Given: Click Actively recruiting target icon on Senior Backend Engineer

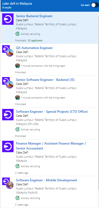Looking at the screenshot, I should click(x=18, y=34).
